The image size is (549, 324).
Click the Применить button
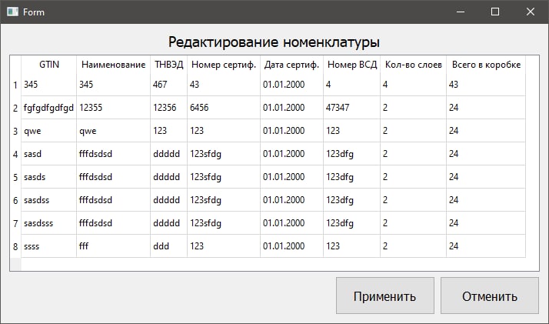click(x=384, y=296)
